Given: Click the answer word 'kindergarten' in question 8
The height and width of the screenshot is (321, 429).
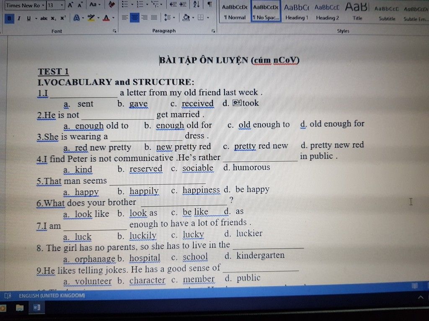Looking at the screenshot, I should tap(261, 255).
